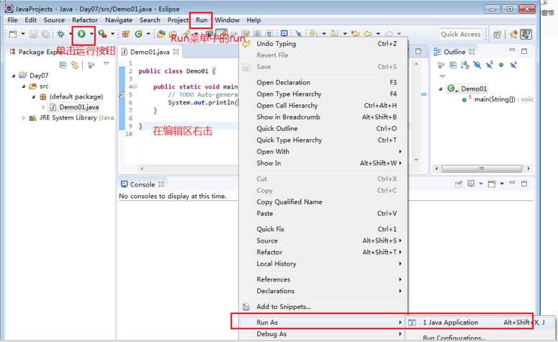Open the File menu
The height and width of the screenshot is (342, 558).
point(12,20)
